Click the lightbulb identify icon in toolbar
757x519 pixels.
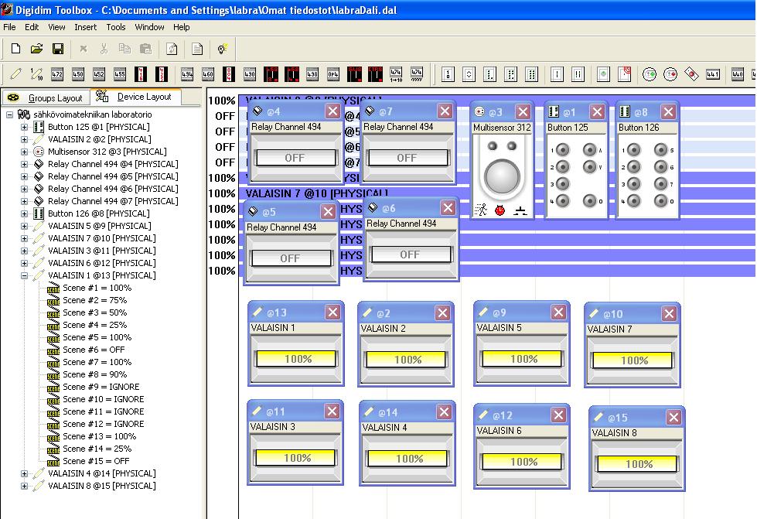click(222, 48)
